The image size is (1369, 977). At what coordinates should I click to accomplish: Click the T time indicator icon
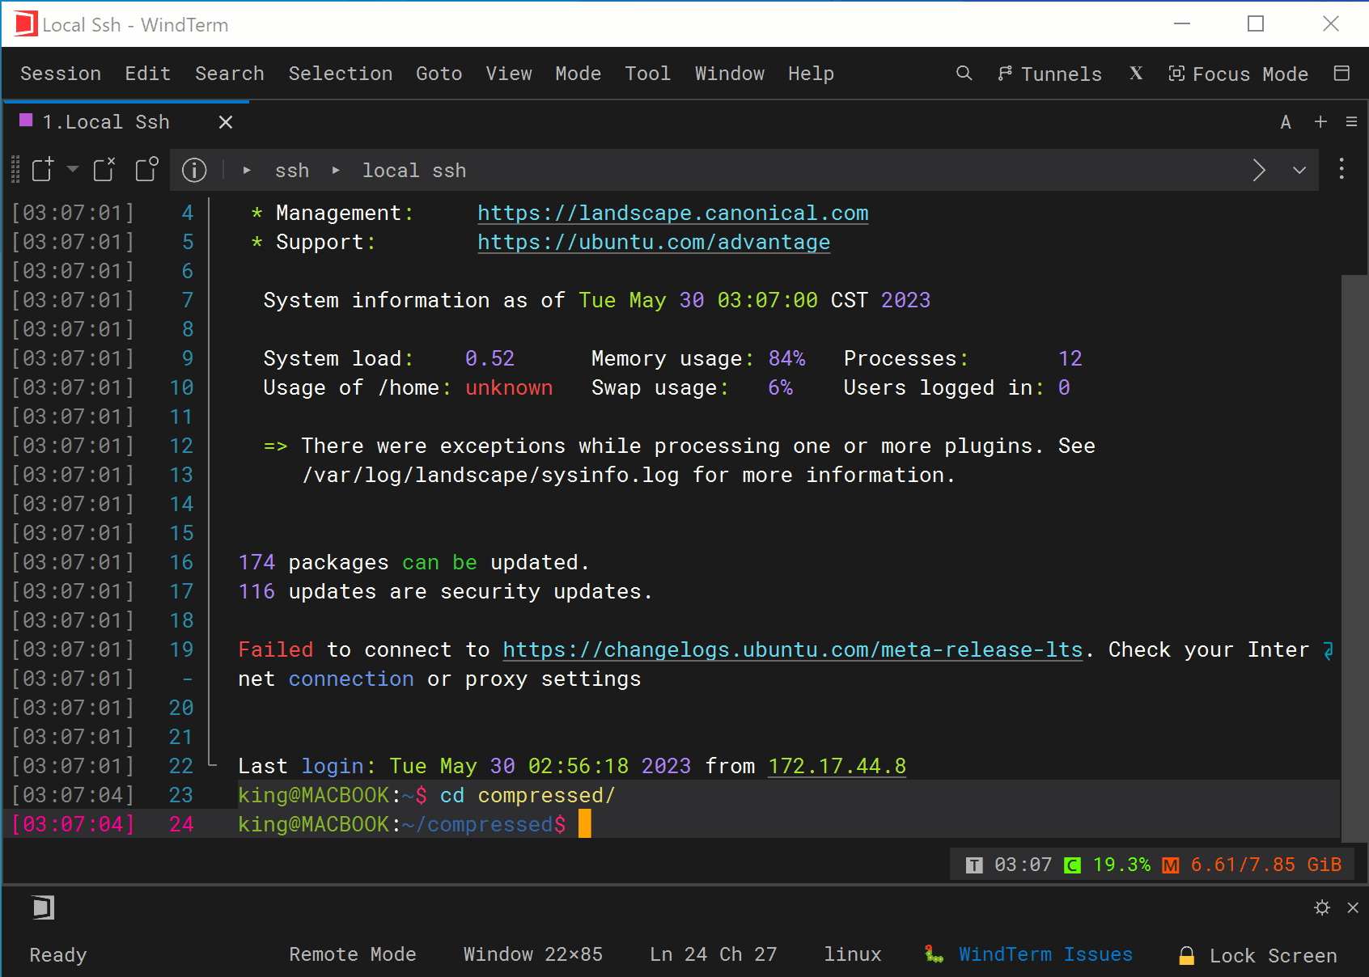[974, 865]
